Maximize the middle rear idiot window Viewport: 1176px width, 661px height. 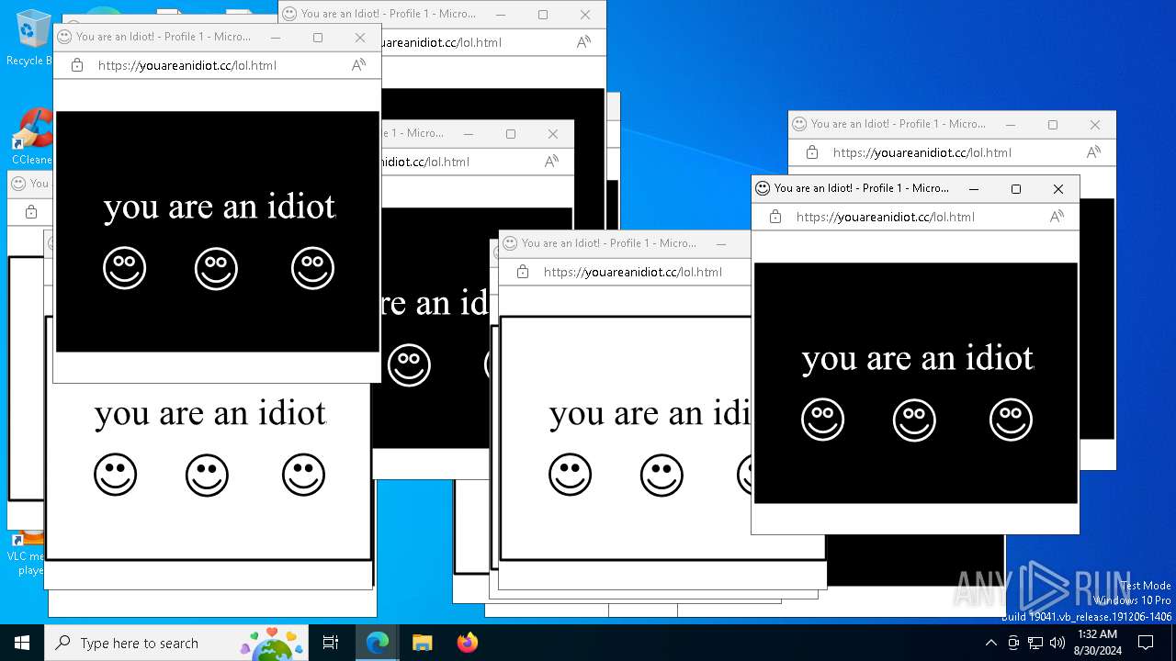(x=511, y=134)
